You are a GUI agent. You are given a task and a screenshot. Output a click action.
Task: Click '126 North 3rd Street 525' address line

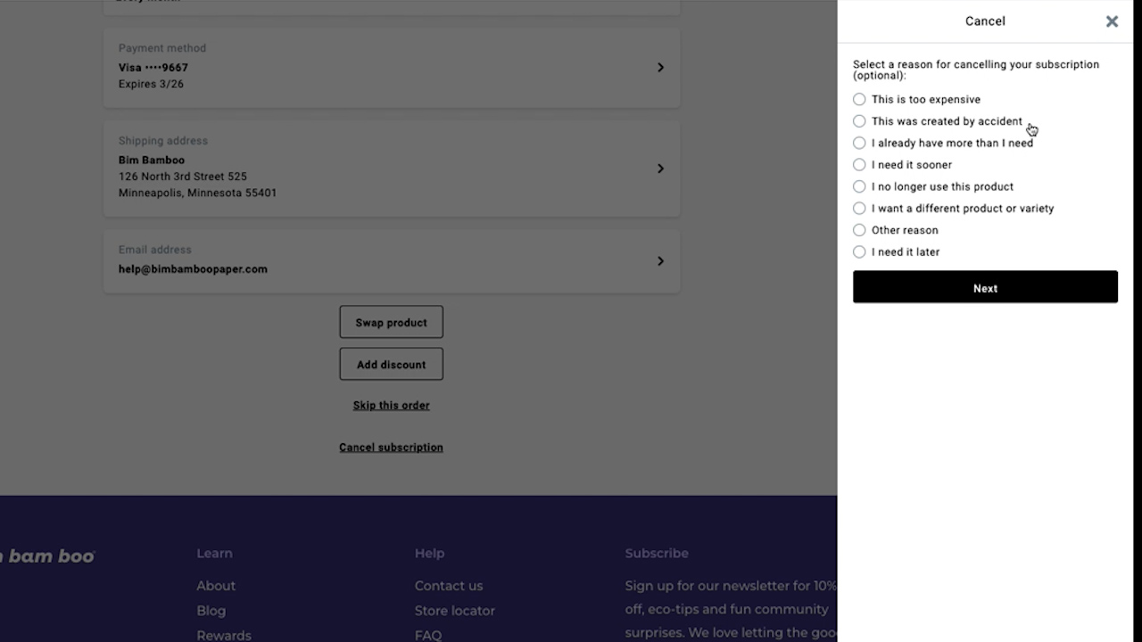point(183,177)
